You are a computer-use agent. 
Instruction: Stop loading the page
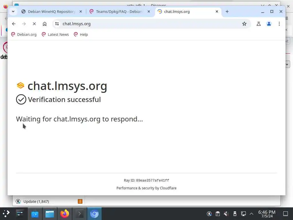tap(34, 24)
